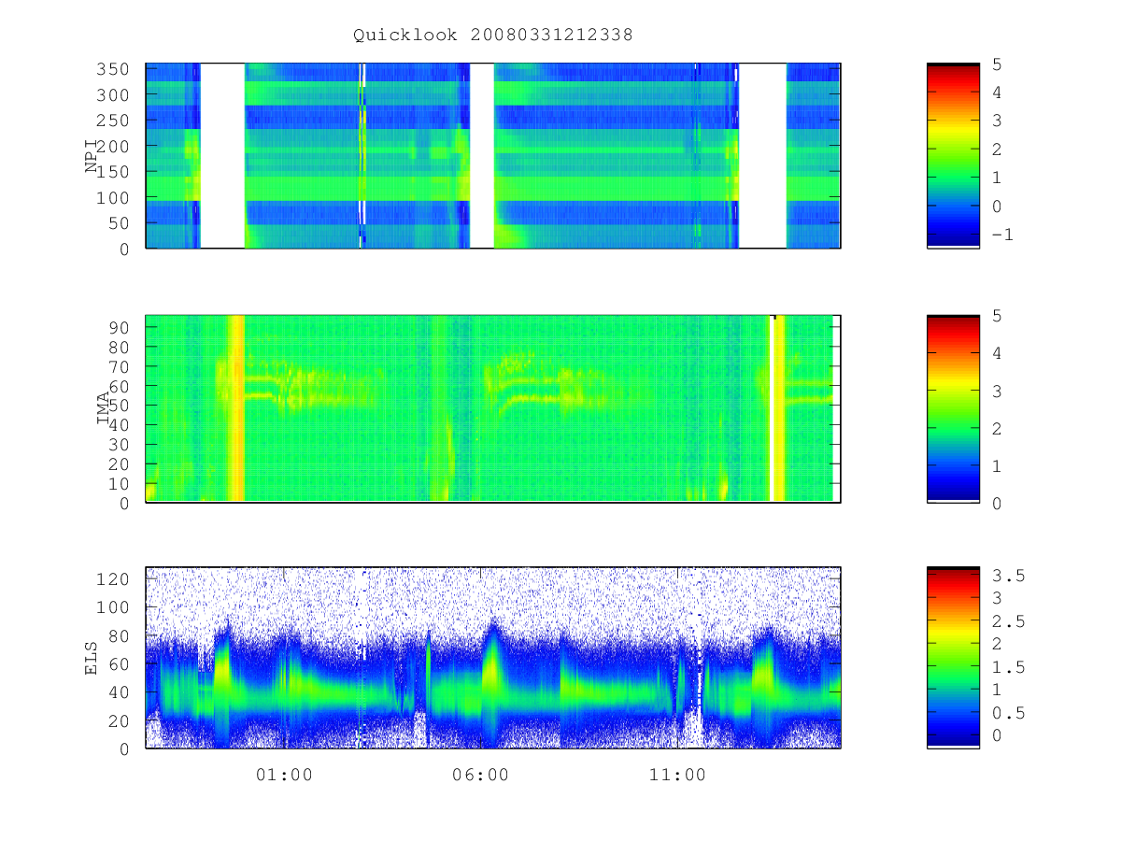Click the 0 label on IMA colorbar
The height and width of the screenshot is (841, 1121).
point(997,503)
